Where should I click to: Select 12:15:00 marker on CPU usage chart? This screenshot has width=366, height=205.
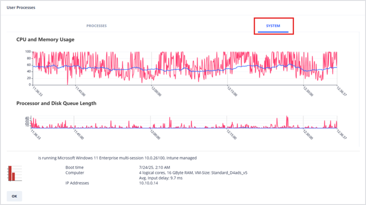click(x=231, y=91)
